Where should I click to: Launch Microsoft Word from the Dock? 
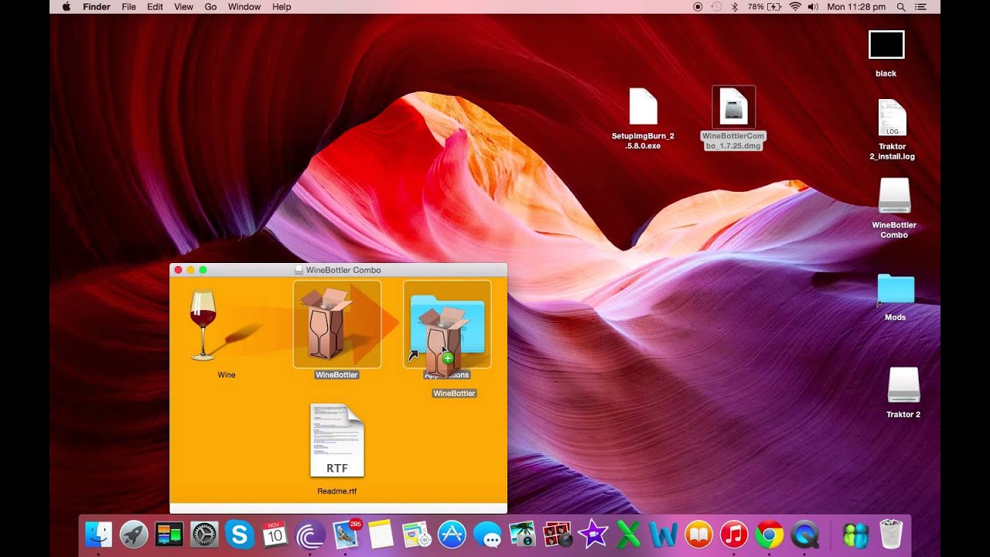664,535
